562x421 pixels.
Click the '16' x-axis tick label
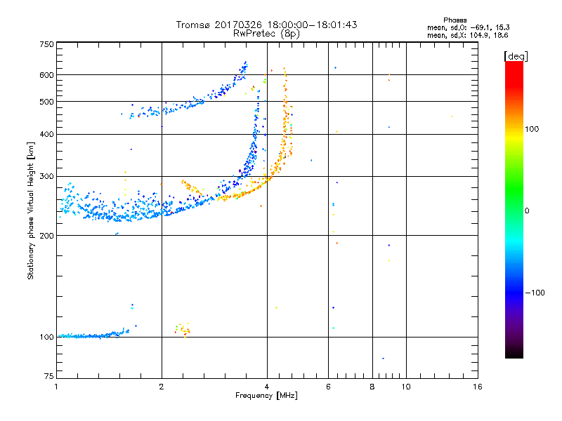(x=478, y=387)
